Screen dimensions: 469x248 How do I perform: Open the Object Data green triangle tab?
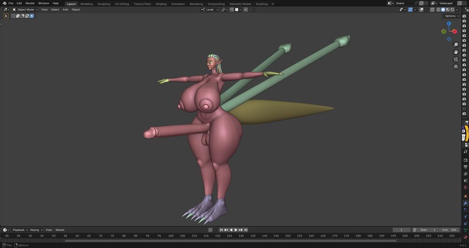[x=465, y=230]
